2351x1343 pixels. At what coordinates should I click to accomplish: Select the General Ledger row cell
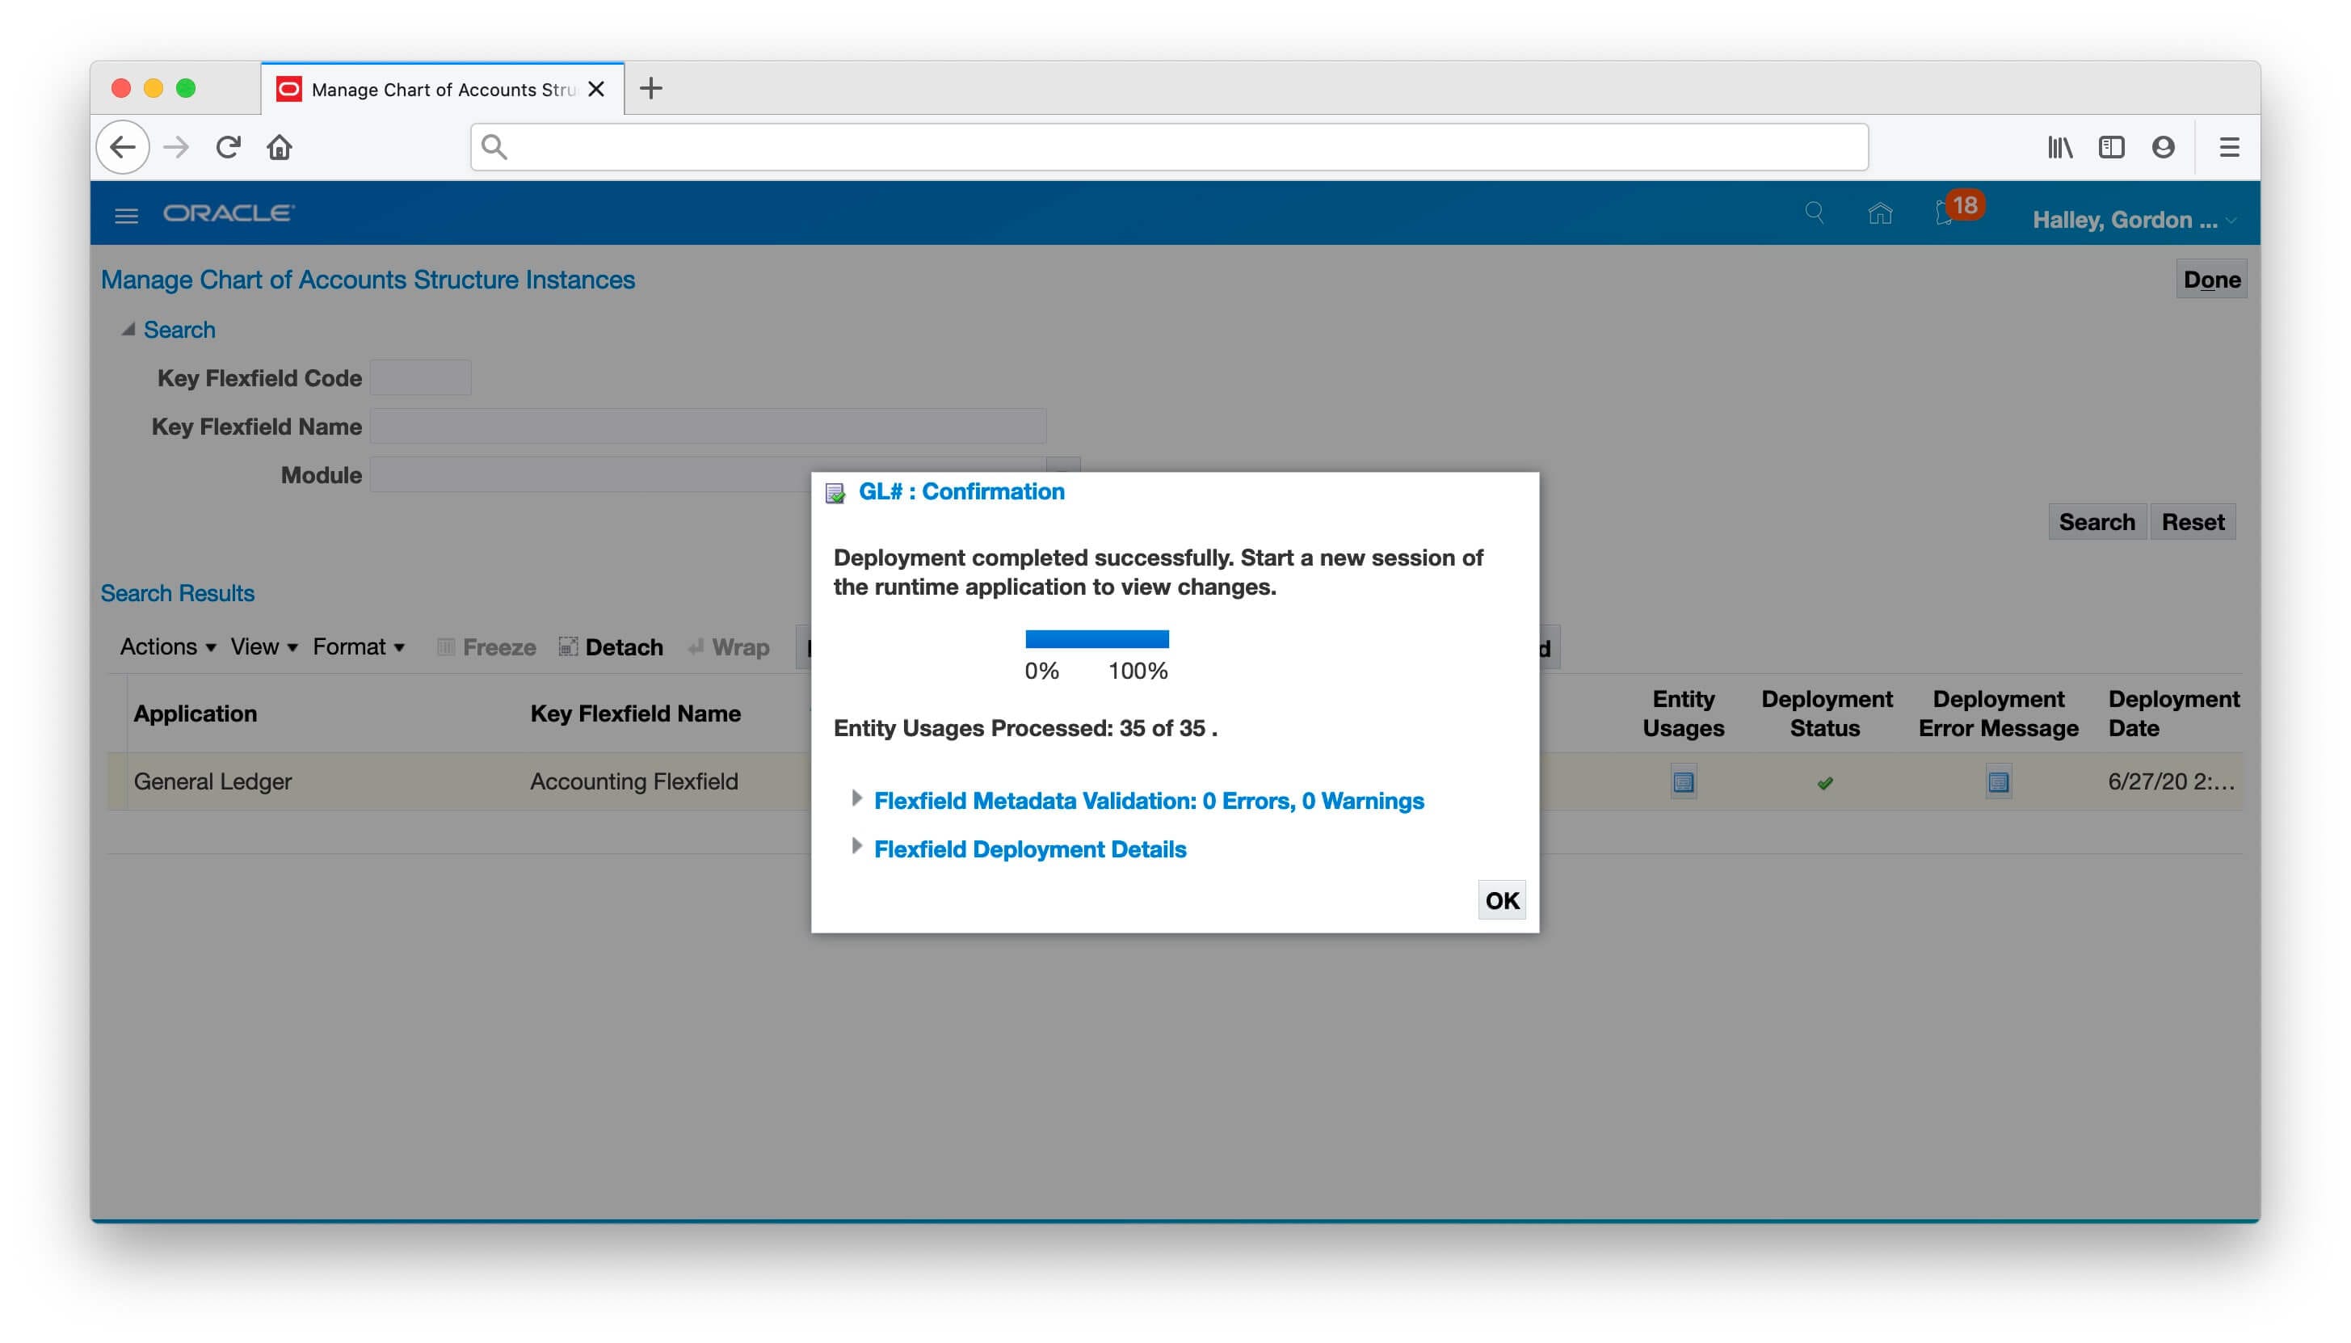[212, 781]
